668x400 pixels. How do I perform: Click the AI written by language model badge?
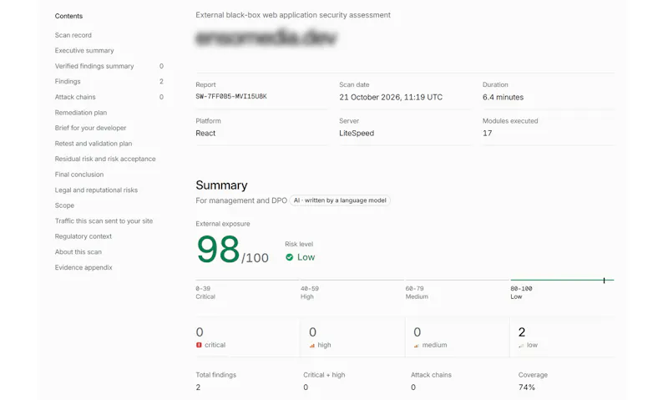pos(340,200)
